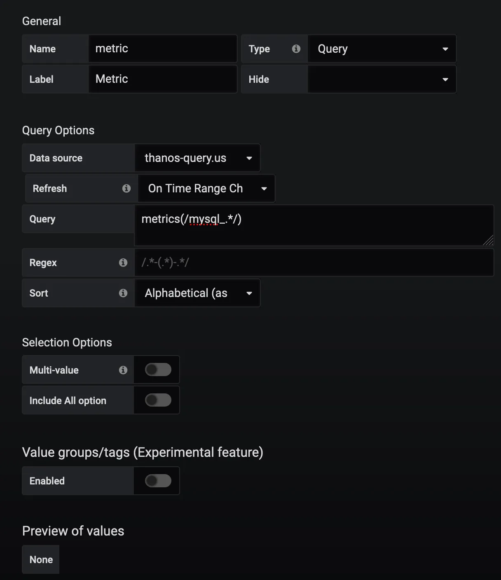Click the Type field info icon
This screenshot has width=501, height=580.
[x=296, y=49]
